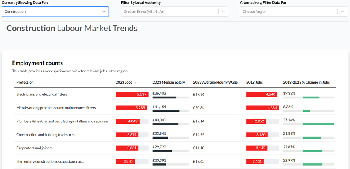
Task: Select Plumbers & heating installers row
Action: [62, 121]
